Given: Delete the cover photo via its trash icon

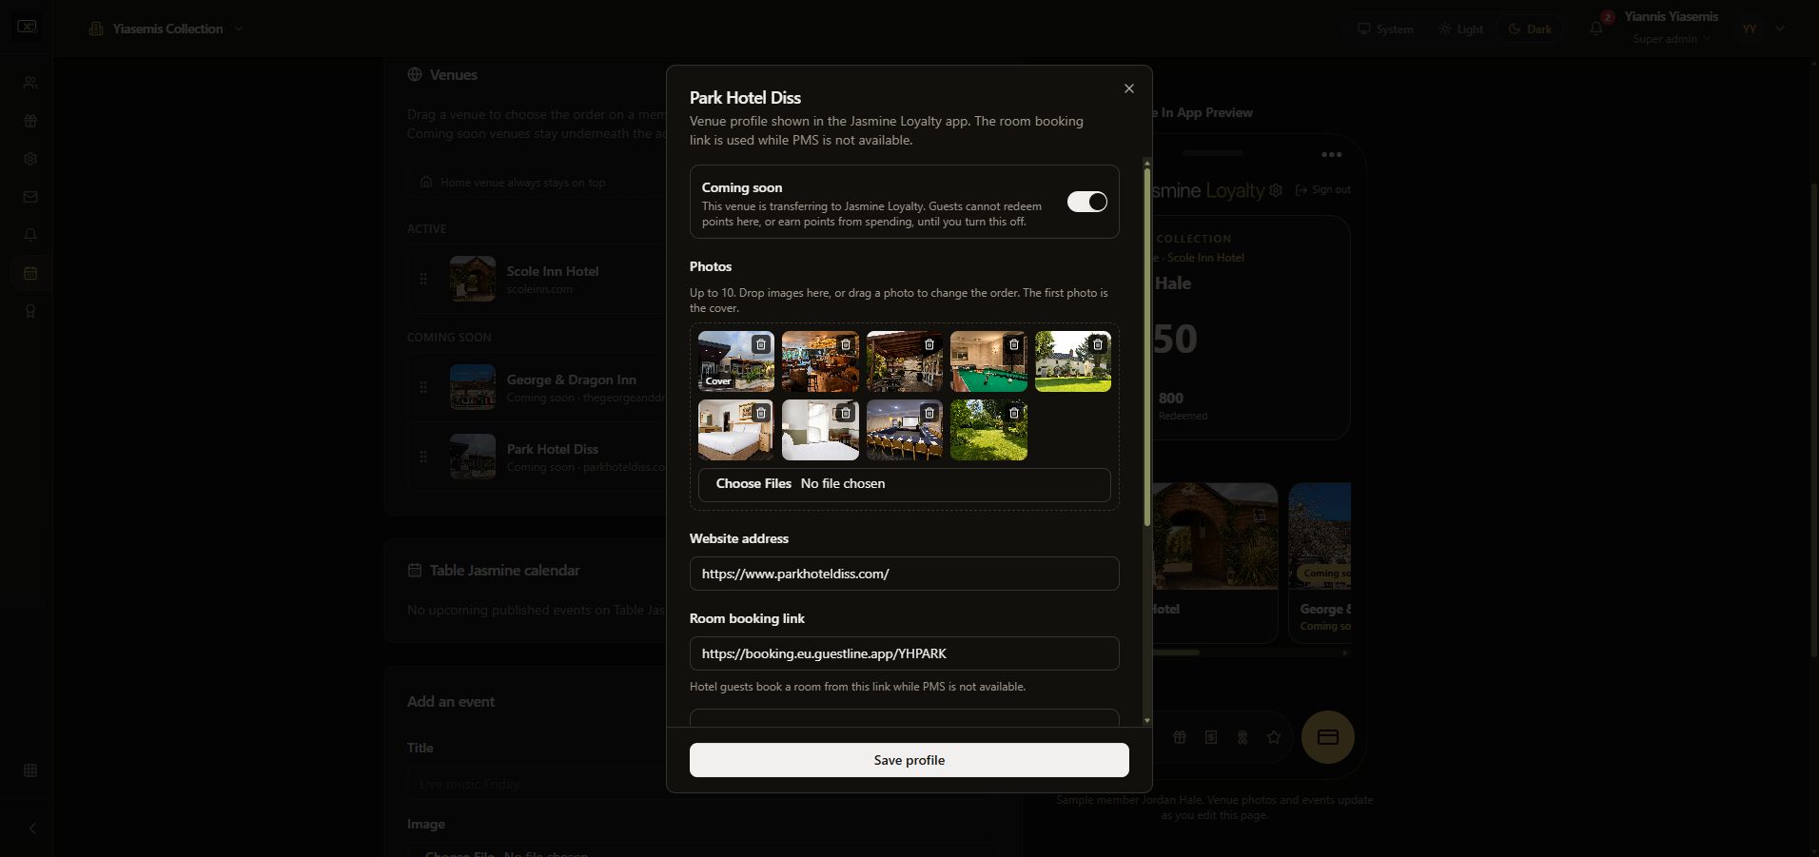Looking at the screenshot, I should pos(761,344).
